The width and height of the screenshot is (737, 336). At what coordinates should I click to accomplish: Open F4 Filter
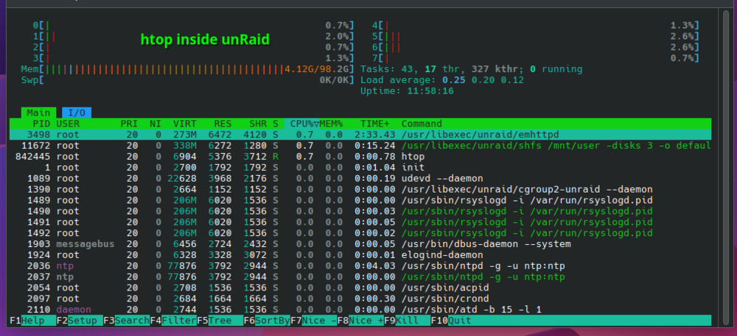pos(173,321)
